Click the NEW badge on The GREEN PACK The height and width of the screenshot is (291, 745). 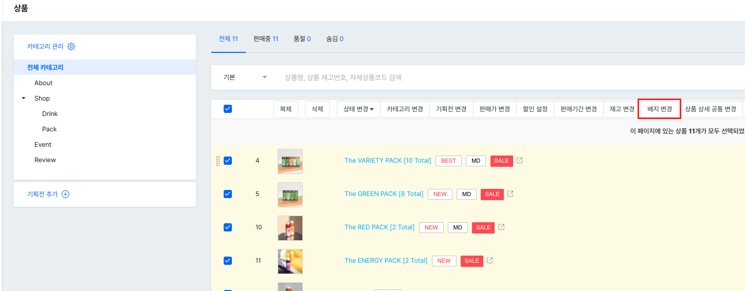(x=440, y=195)
